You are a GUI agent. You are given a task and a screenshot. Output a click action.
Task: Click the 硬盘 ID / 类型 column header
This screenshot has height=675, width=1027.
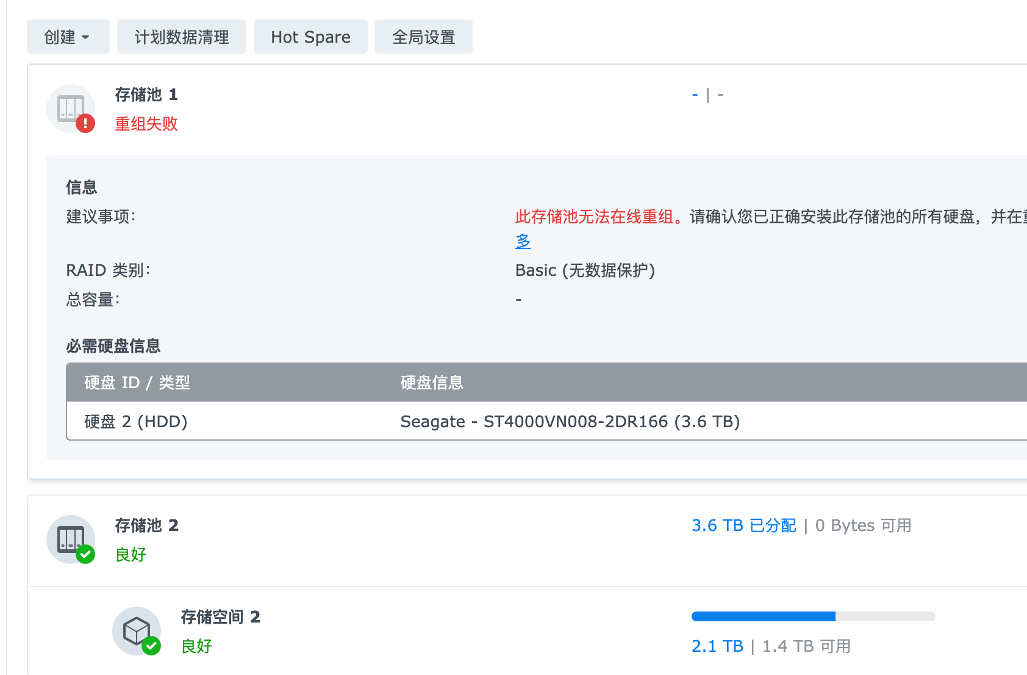pos(137,383)
